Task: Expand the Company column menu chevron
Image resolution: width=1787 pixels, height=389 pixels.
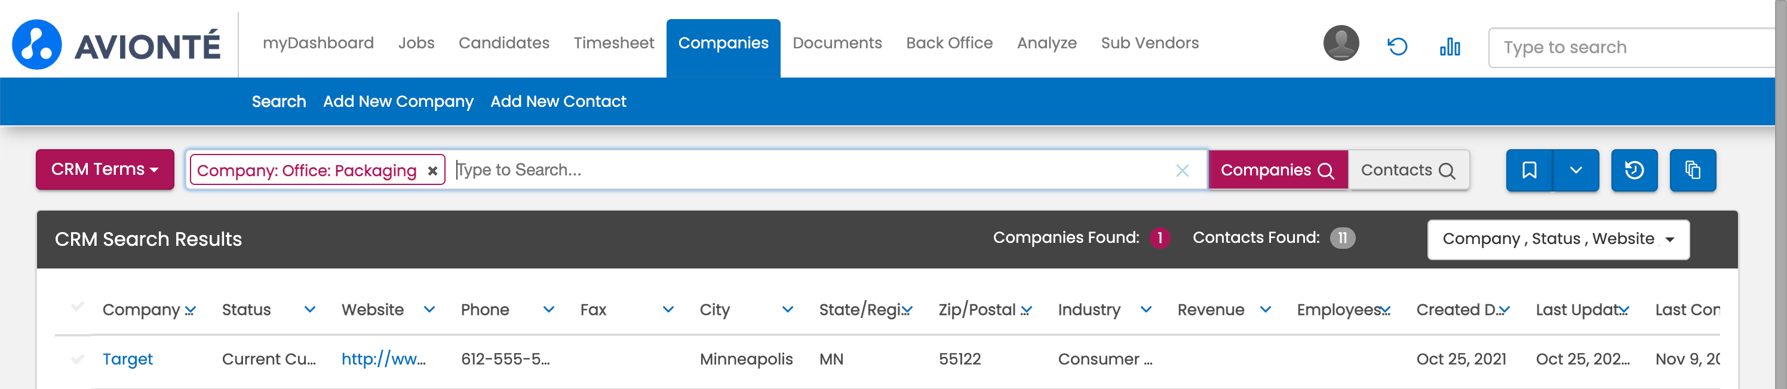Action: tap(190, 310)
